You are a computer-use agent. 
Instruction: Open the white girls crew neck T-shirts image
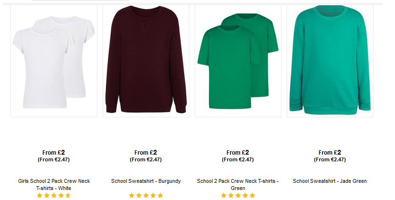[x=54, y=61]
